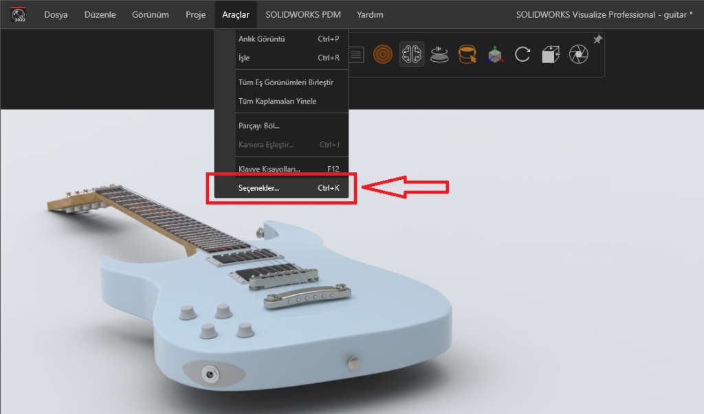The height and width of the screenshot is (414, 704).
Task: Click the cube with arrows icon
Action: point(551,54)
